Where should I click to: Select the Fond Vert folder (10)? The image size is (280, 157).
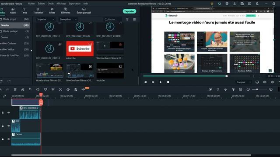[15, 55]
